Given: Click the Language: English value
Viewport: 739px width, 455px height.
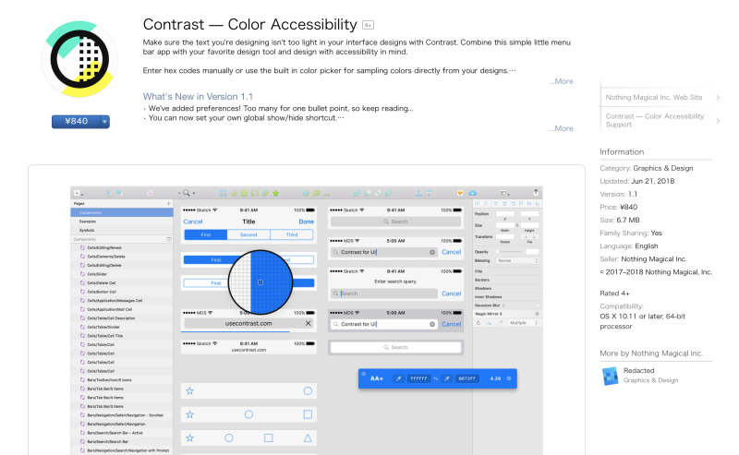Looking at the screenshot, I should pyautogui.click(x=646, y=245).
